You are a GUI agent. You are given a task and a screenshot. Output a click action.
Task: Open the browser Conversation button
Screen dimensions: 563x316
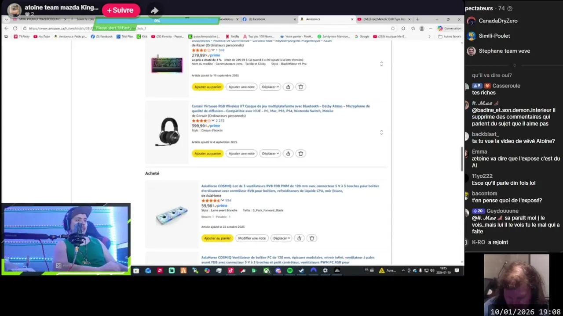tap(449, 28)
